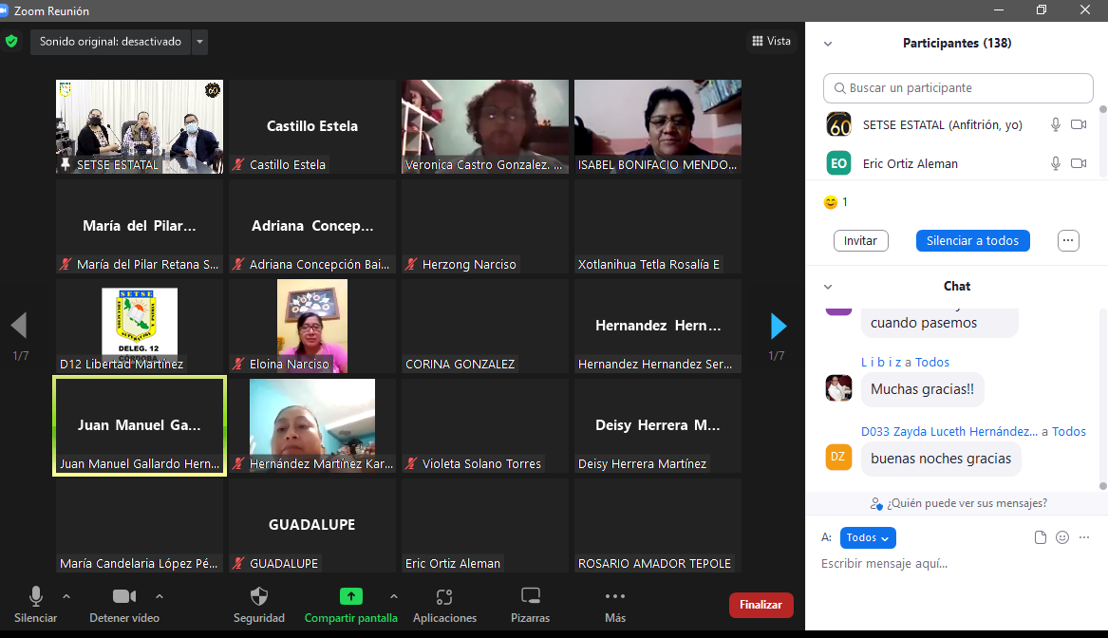Click the Violeta Solano Torres name label
The width and height of the screenshot is (1108, 638).
click(x=481, y=463)
